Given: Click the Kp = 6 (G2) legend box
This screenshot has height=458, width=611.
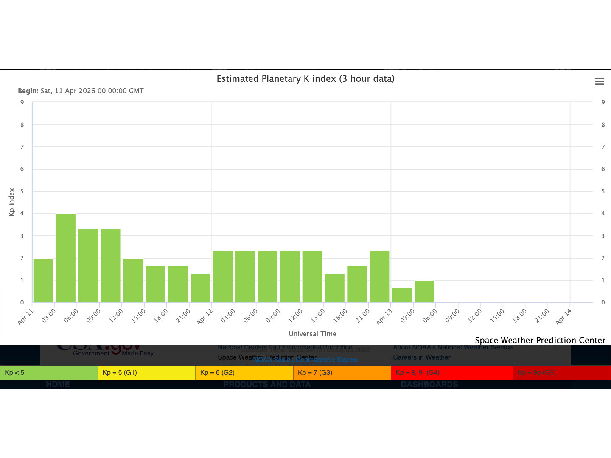Looking at the screenshot, I should point(244,373).
